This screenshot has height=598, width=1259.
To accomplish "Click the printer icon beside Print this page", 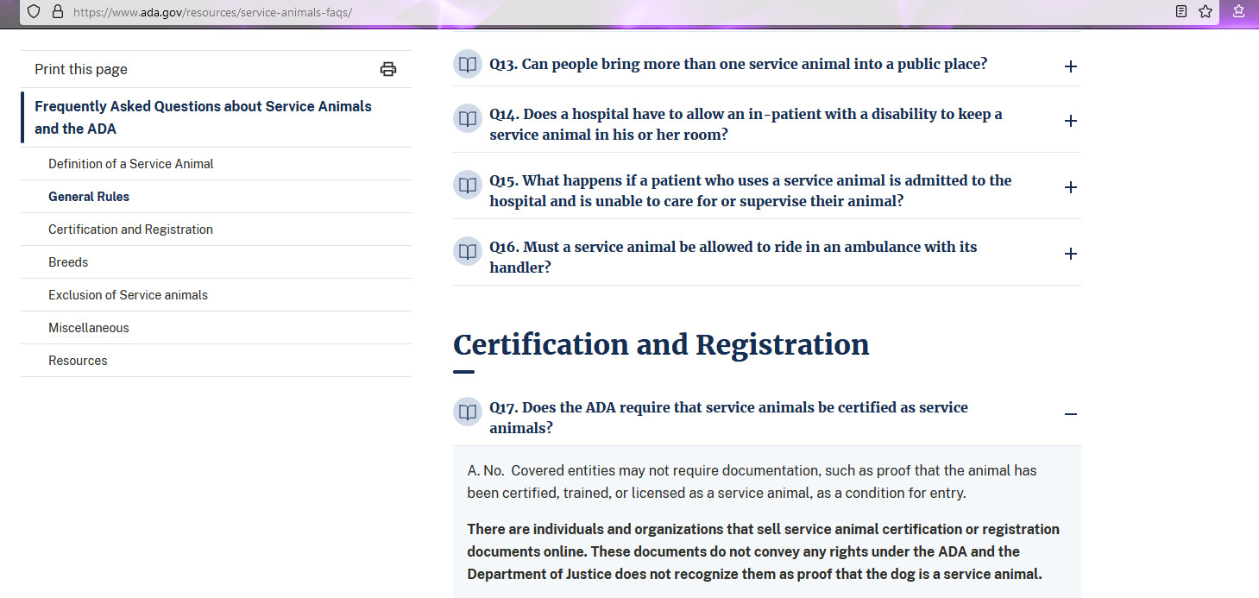I will (388, 69).
